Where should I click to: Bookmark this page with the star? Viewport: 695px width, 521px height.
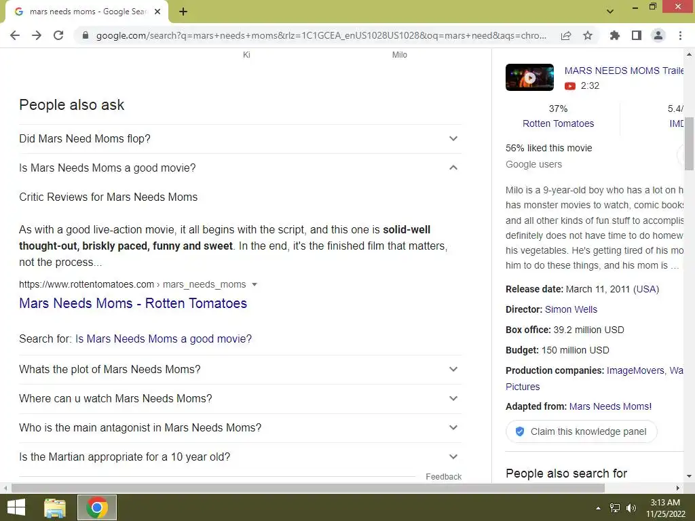pos(588,35)
